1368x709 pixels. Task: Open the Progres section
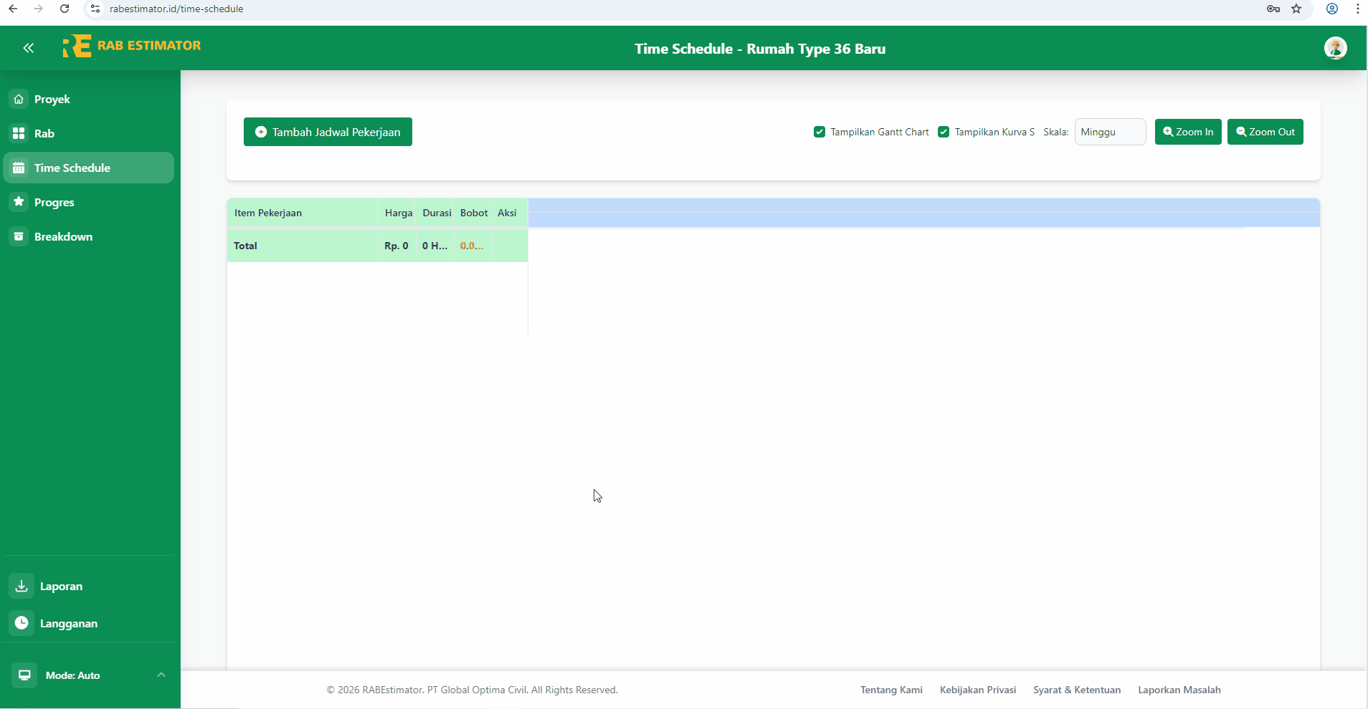coord(54,202)
